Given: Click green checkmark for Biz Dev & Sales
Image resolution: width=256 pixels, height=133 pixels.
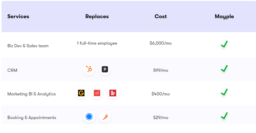Looking at the screenshot, I should (224, 44).
